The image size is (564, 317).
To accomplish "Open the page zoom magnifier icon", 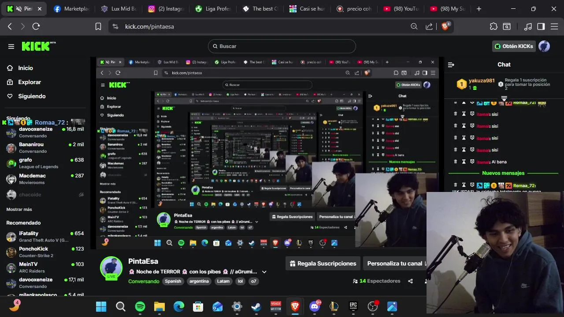I will coord(414,26).
